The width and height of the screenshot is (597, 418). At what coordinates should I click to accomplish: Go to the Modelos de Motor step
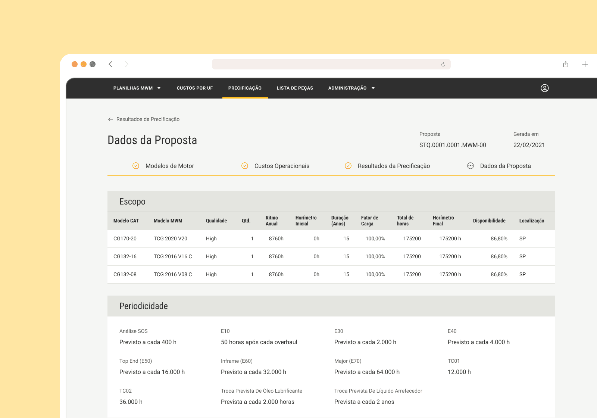click(170, 166)
